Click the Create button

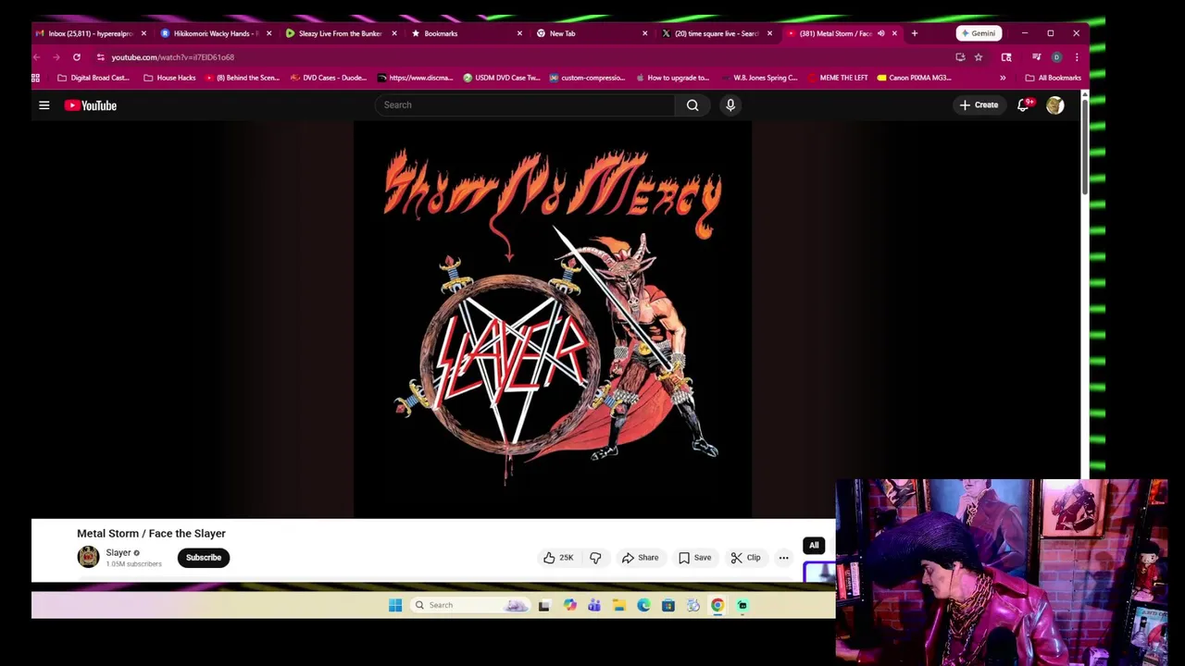tap(979, 105)
